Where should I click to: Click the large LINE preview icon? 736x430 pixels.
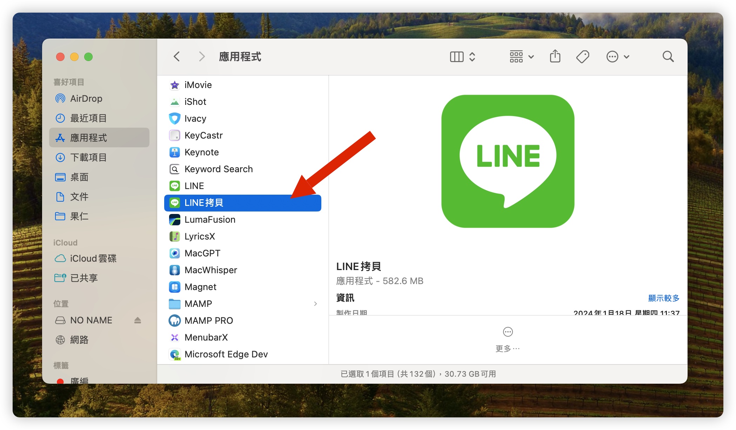pyautogui.click(x=508, y=161)
